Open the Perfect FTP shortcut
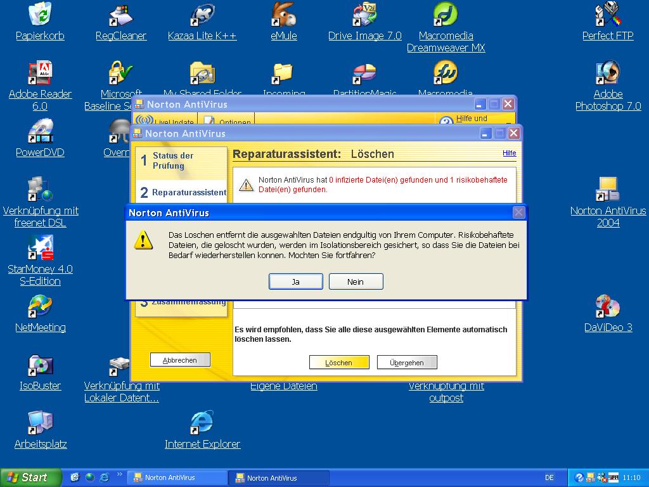Image resolution: width=649 pixels, height=487 pixels. [x=608, y=22]
